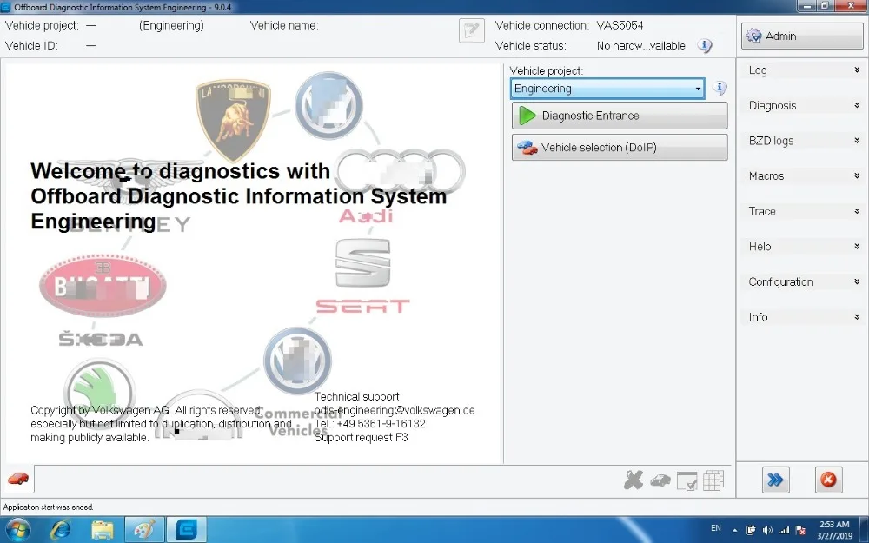Expand the BZD logs section
This screenshot has width=869, height=543.
(802, 141)
